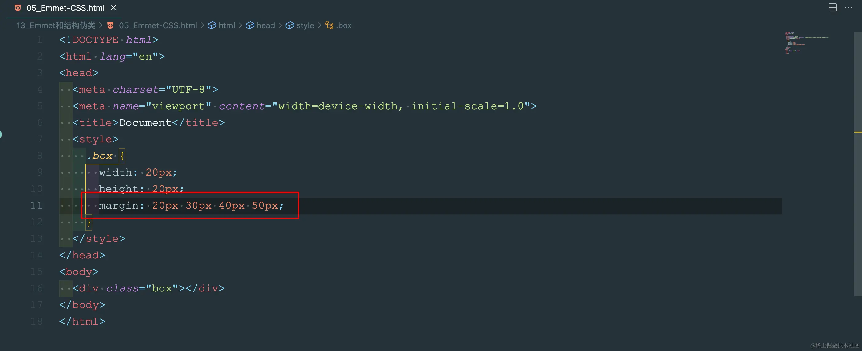This screenshot has width=862, height=351.
Task: Click the 05_Emmet-CSS.html breadcrumb filename
Action: (158, 25)
